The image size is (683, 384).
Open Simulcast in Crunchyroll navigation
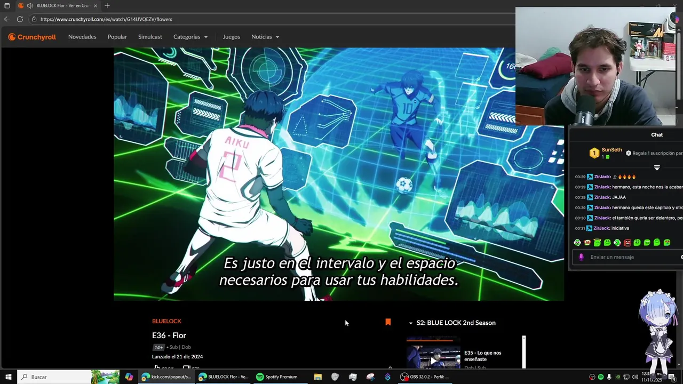[150, 37]
